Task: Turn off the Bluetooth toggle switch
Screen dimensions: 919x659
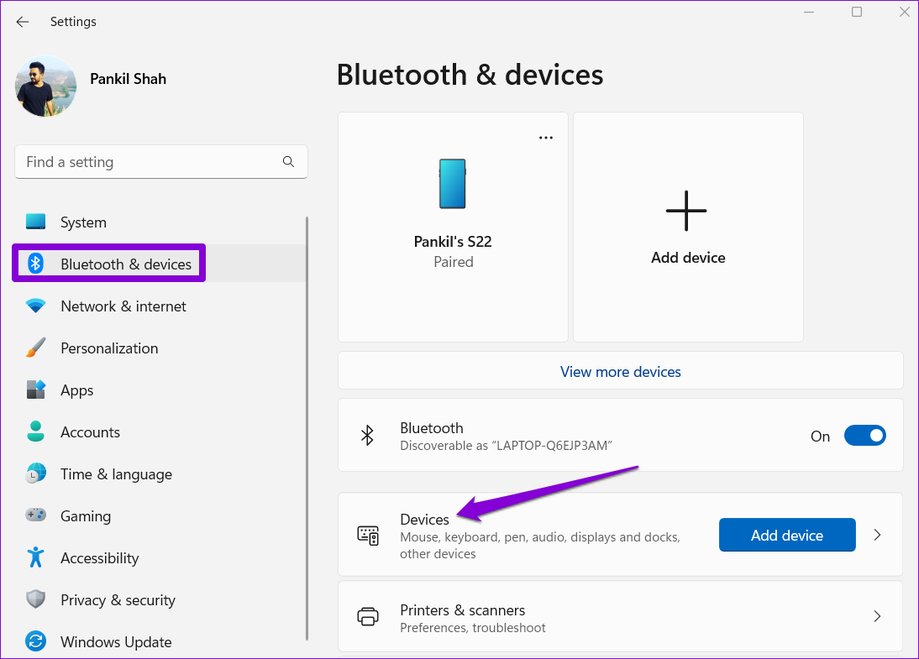Action: [864, 436]
